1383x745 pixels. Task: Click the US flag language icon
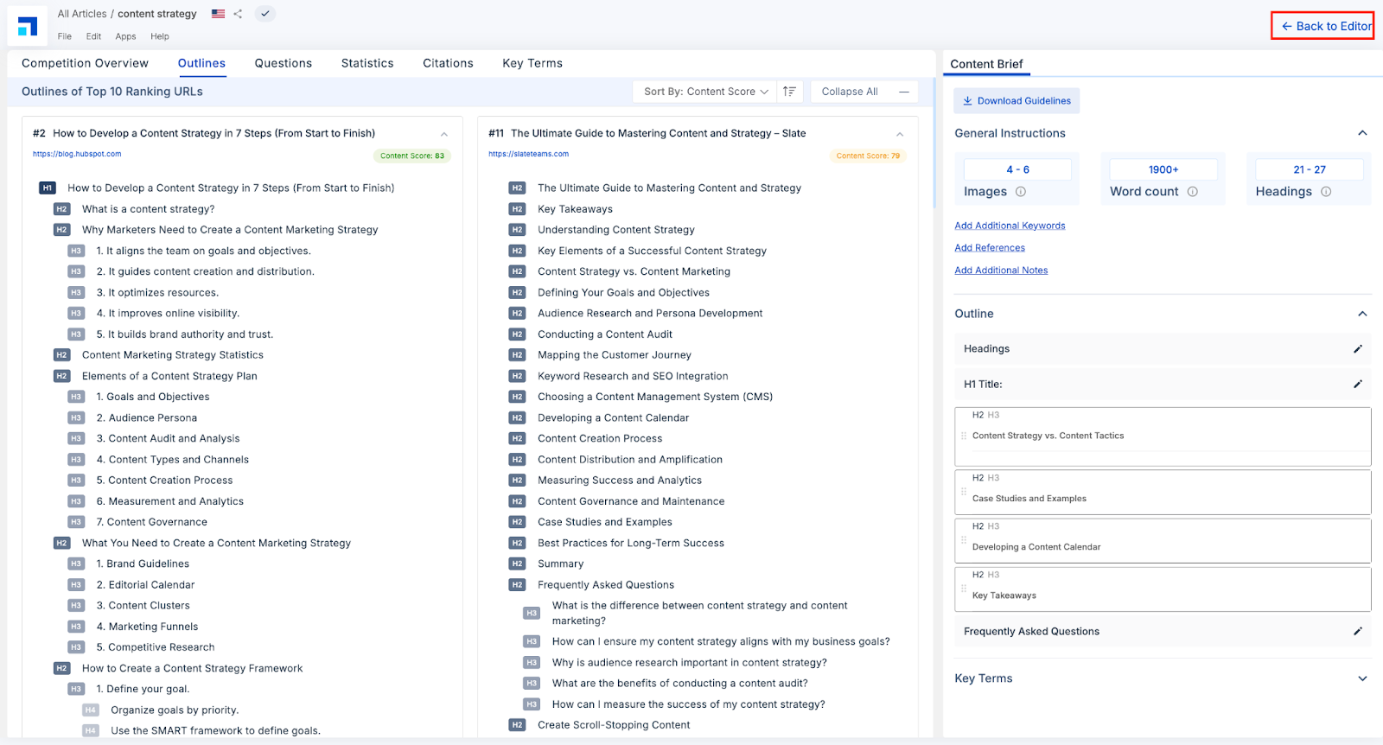(218, 14)
